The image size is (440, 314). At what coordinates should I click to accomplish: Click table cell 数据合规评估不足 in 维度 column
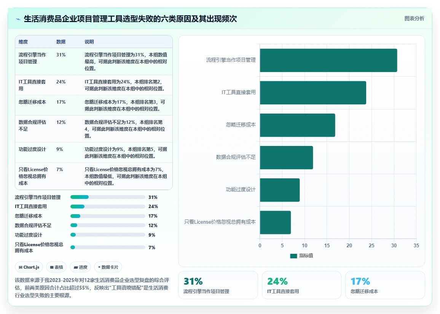pos(32,125)
